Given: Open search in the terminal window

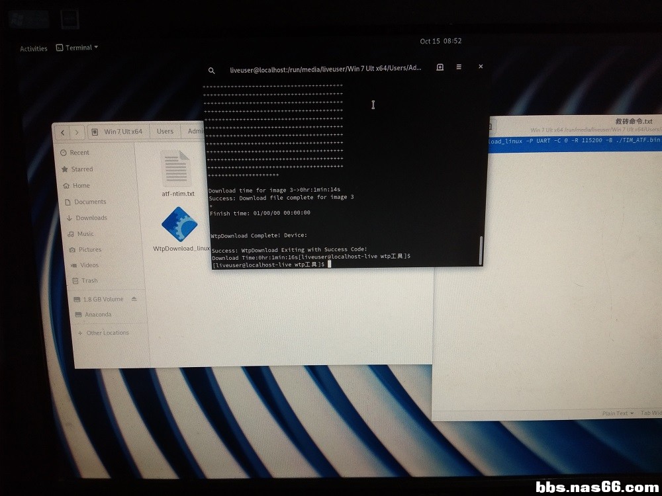Looking at the screenshot, I should (x=212, y=71).
